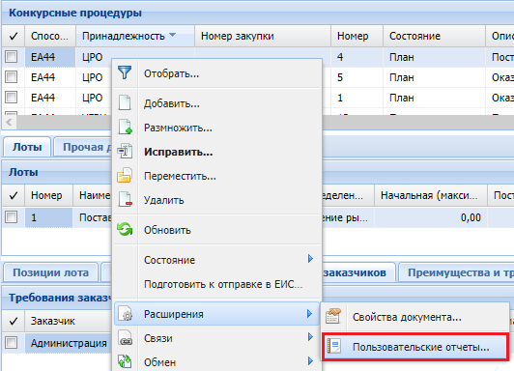Click the funnel filter icon beside Отобрать
This screenshot has width=514, height=371.
(125, 72)
